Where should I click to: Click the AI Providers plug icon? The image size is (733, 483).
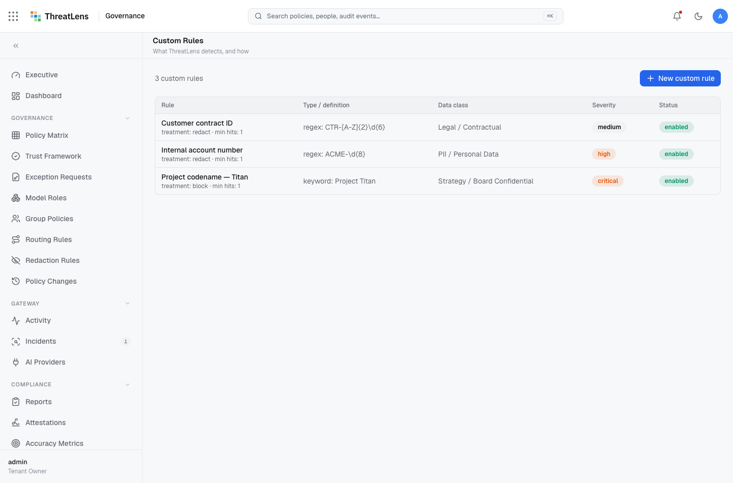click(x=16, y=363)
